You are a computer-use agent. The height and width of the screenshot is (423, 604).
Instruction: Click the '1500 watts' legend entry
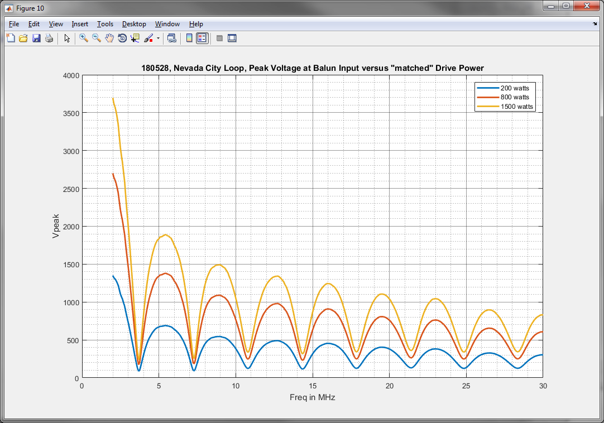click(517, 107)
